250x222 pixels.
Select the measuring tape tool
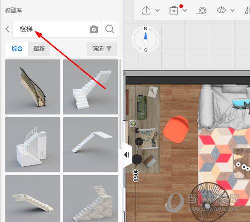202,10
